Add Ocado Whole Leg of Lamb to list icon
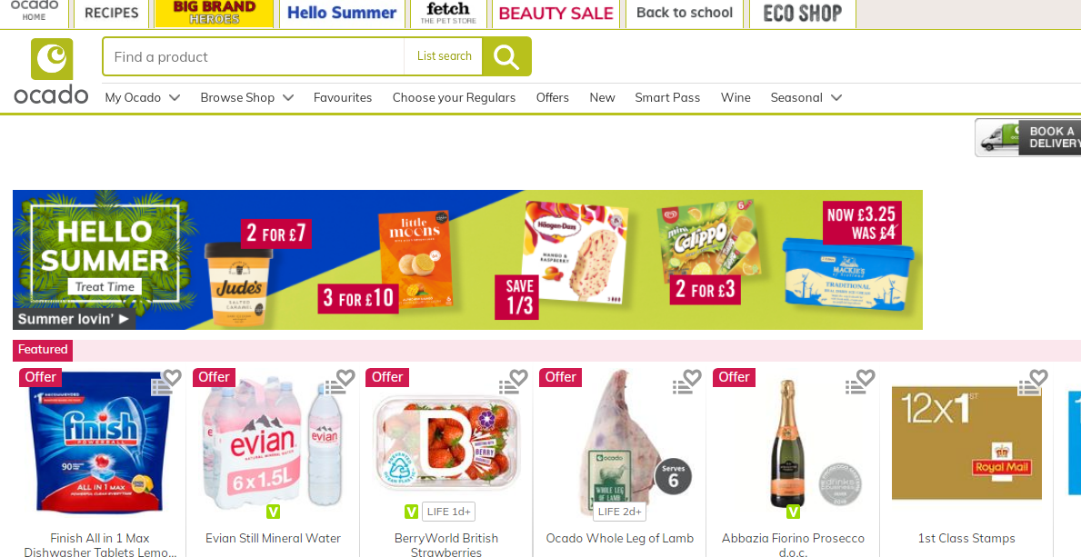This screenshot has height=557, width=1081. tap(682, 387)
